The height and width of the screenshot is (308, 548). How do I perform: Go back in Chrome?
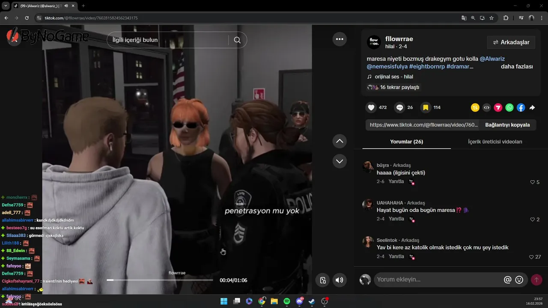coord(6,18)
